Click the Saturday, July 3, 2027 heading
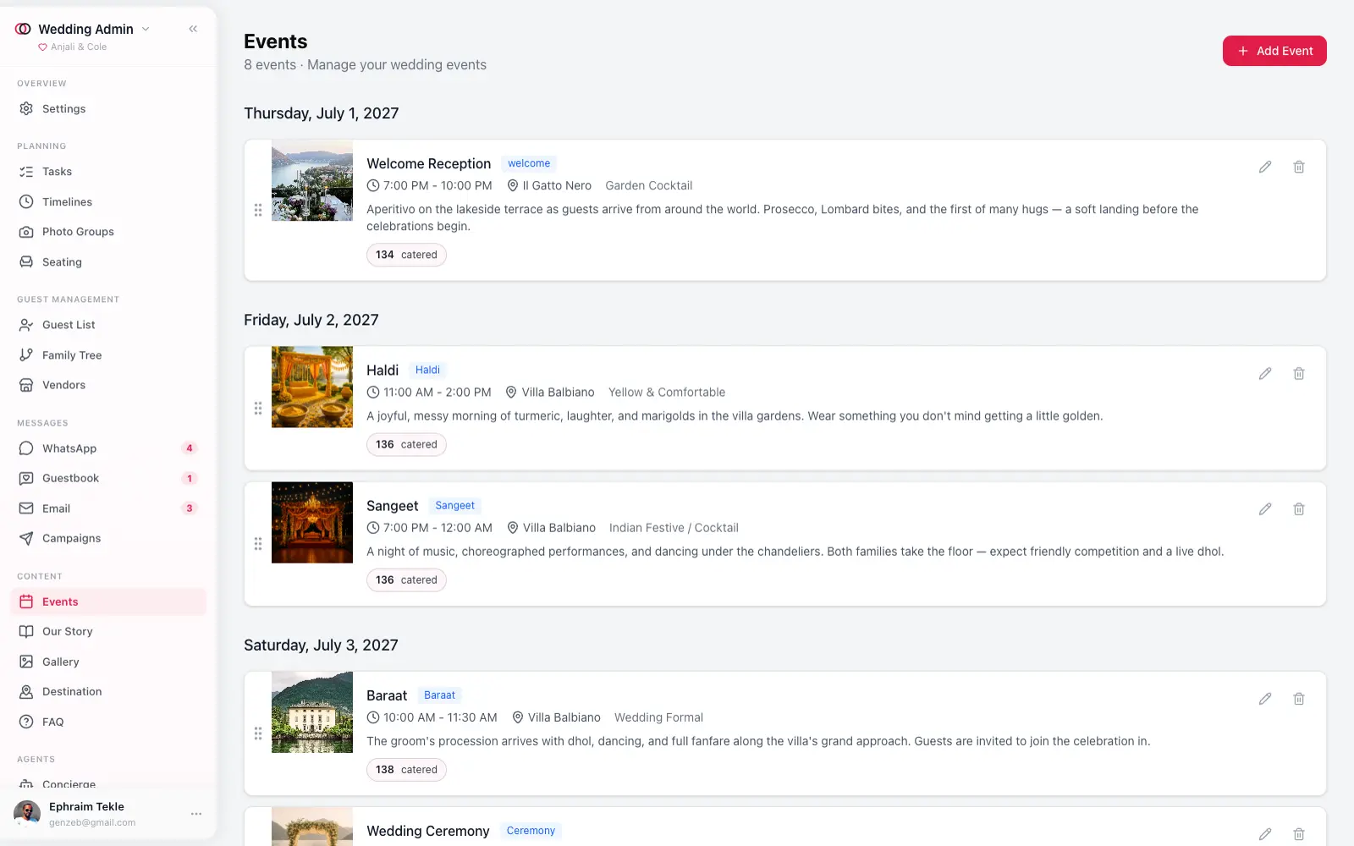This screenshot has width=1354, height=846. tap(321, 645)
